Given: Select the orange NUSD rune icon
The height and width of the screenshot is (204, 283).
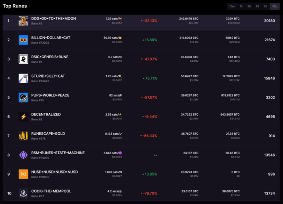Looking at the screenshot, I should 23,174.
